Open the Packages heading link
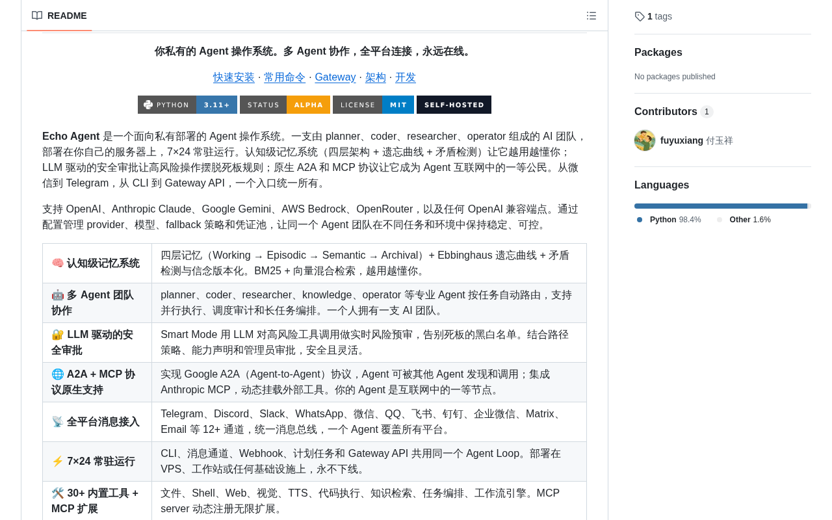Image resolution: width=832 pixels, height=520 pixels. point(658,53)
